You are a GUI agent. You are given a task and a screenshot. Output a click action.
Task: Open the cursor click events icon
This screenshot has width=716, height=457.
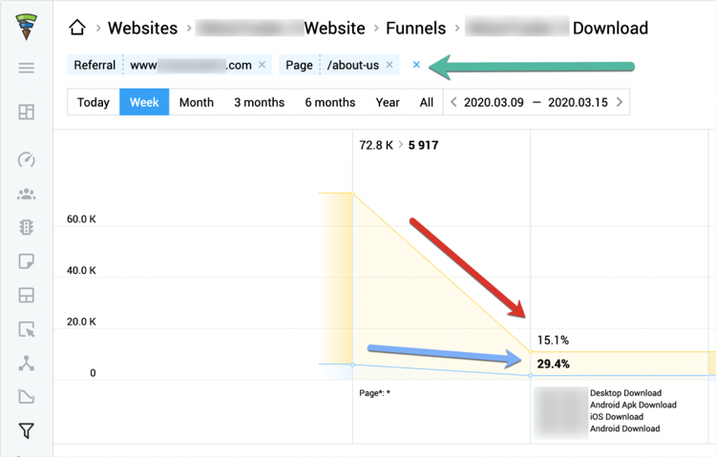coord(27,330)
